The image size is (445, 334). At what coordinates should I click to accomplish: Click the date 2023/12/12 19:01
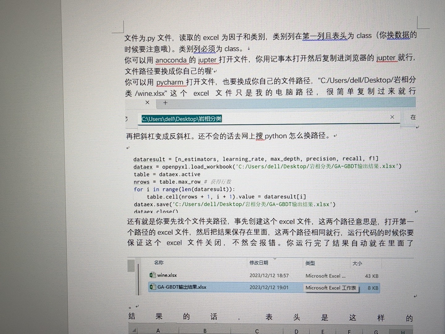pyautogui.click(x=269, y=287)
